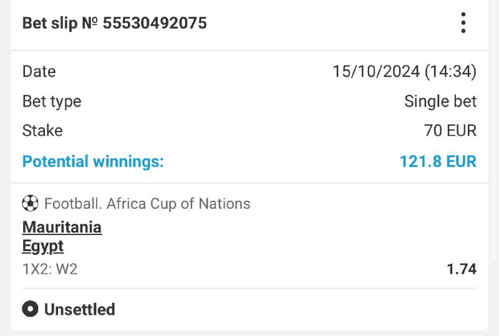The height and width of the screenshot is (336, 499).
Task: Click the blue 'Potential winnings:' label
Action: [x=93, y=162]
